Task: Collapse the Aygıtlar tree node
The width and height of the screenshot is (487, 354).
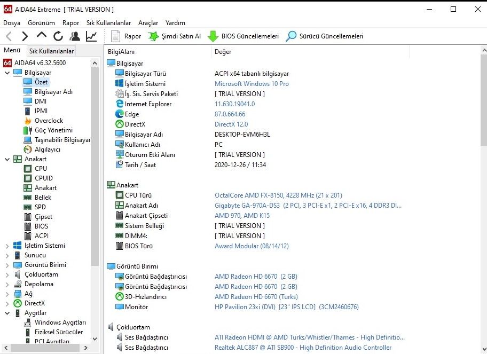Action: [x=7, y=313]
